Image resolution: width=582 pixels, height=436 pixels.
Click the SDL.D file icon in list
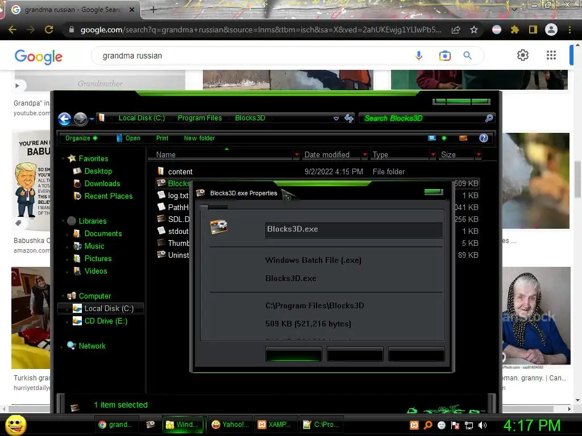coord(161,219)
